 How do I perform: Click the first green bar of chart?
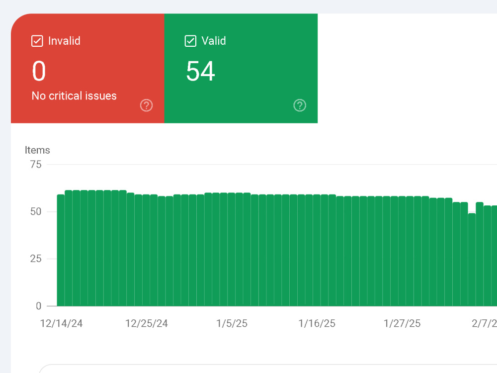pyautogui.click(x=61, y=250)
